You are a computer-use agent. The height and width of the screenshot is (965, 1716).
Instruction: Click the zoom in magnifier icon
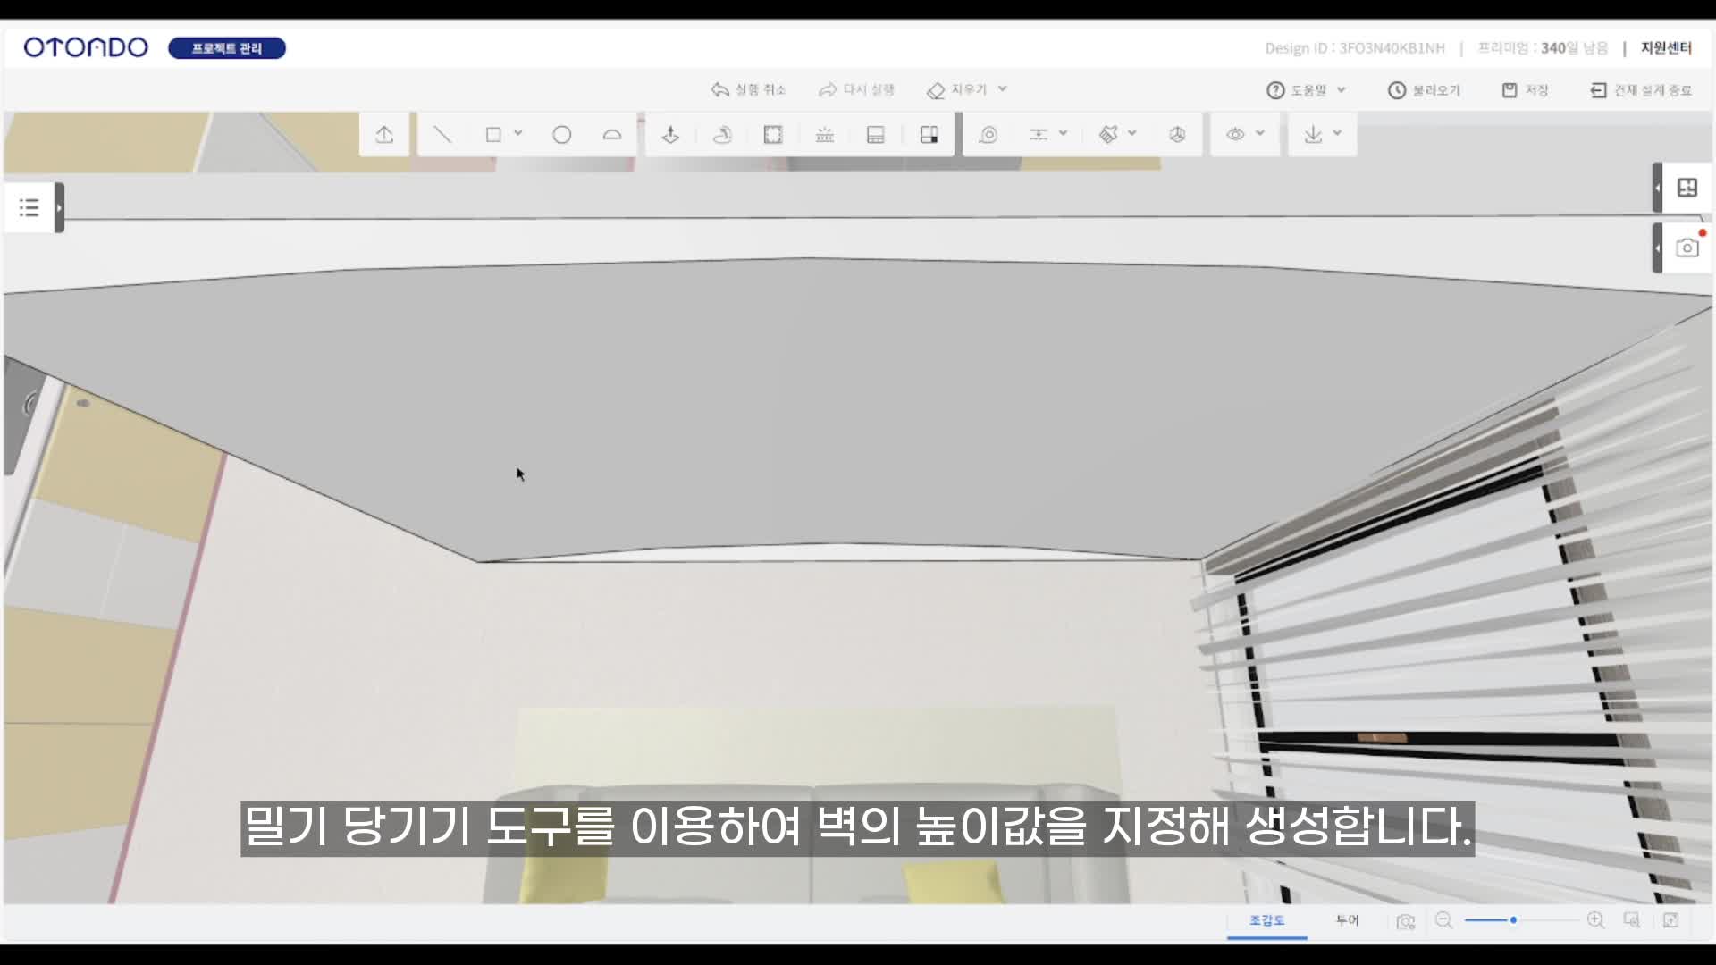(x=1595, y=920)
